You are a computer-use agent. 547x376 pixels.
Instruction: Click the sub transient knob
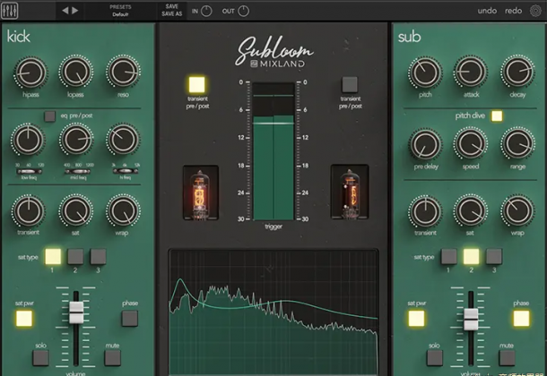pos(426,211)
